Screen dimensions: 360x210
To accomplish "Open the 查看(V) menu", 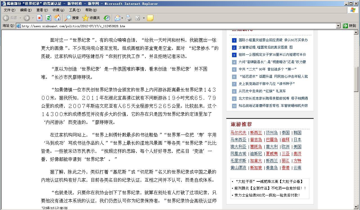I will [42, 10].
